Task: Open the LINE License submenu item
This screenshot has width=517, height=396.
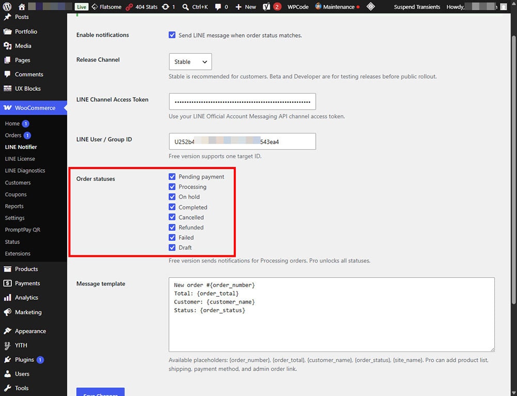Action: (x=20, y=159)
